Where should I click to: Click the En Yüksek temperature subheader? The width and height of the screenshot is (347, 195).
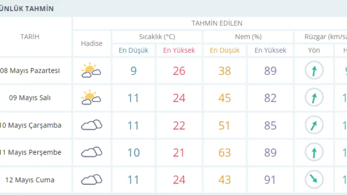(x=179, y=51)
